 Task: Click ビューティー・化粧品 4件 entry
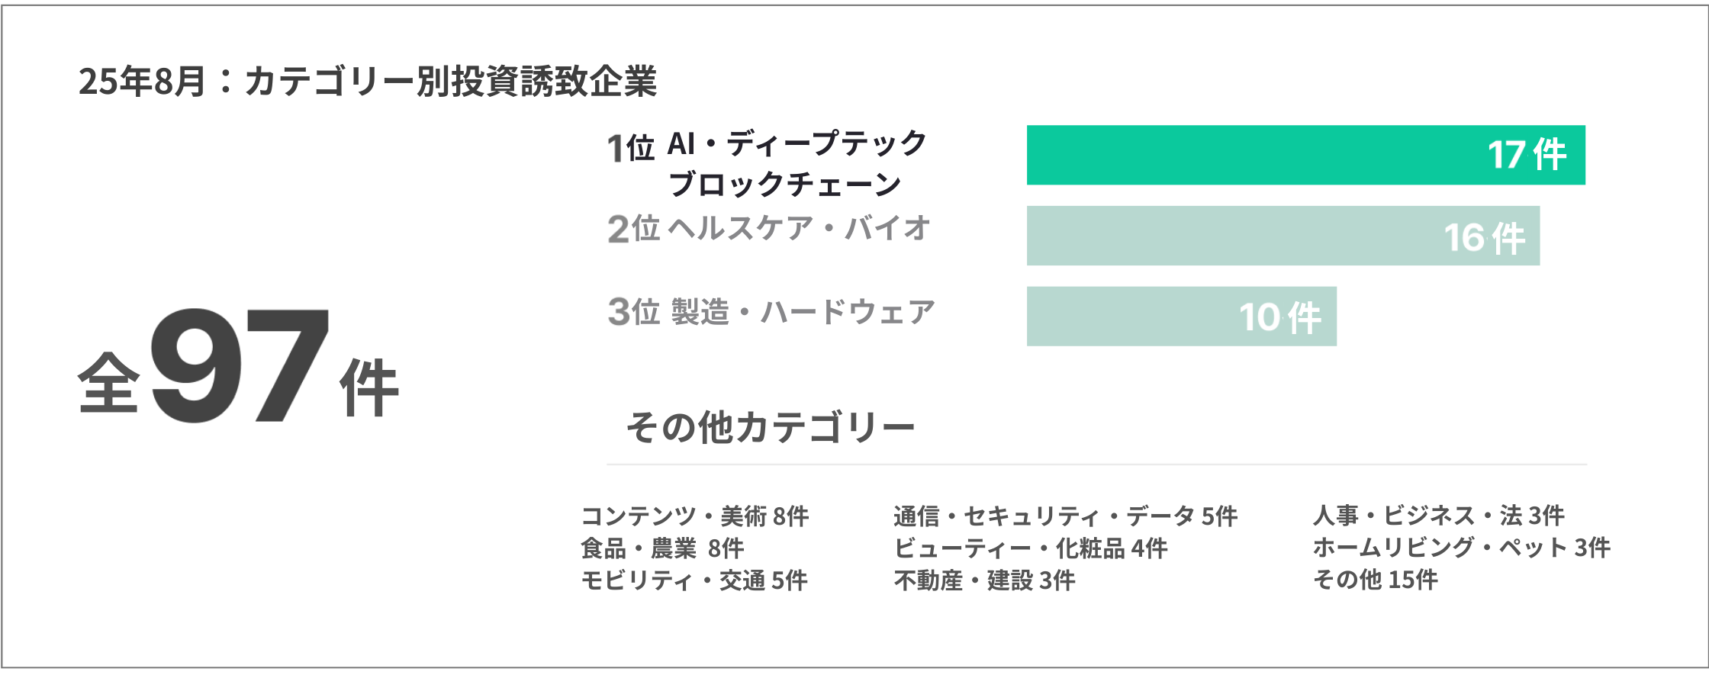pos(1030,548)
